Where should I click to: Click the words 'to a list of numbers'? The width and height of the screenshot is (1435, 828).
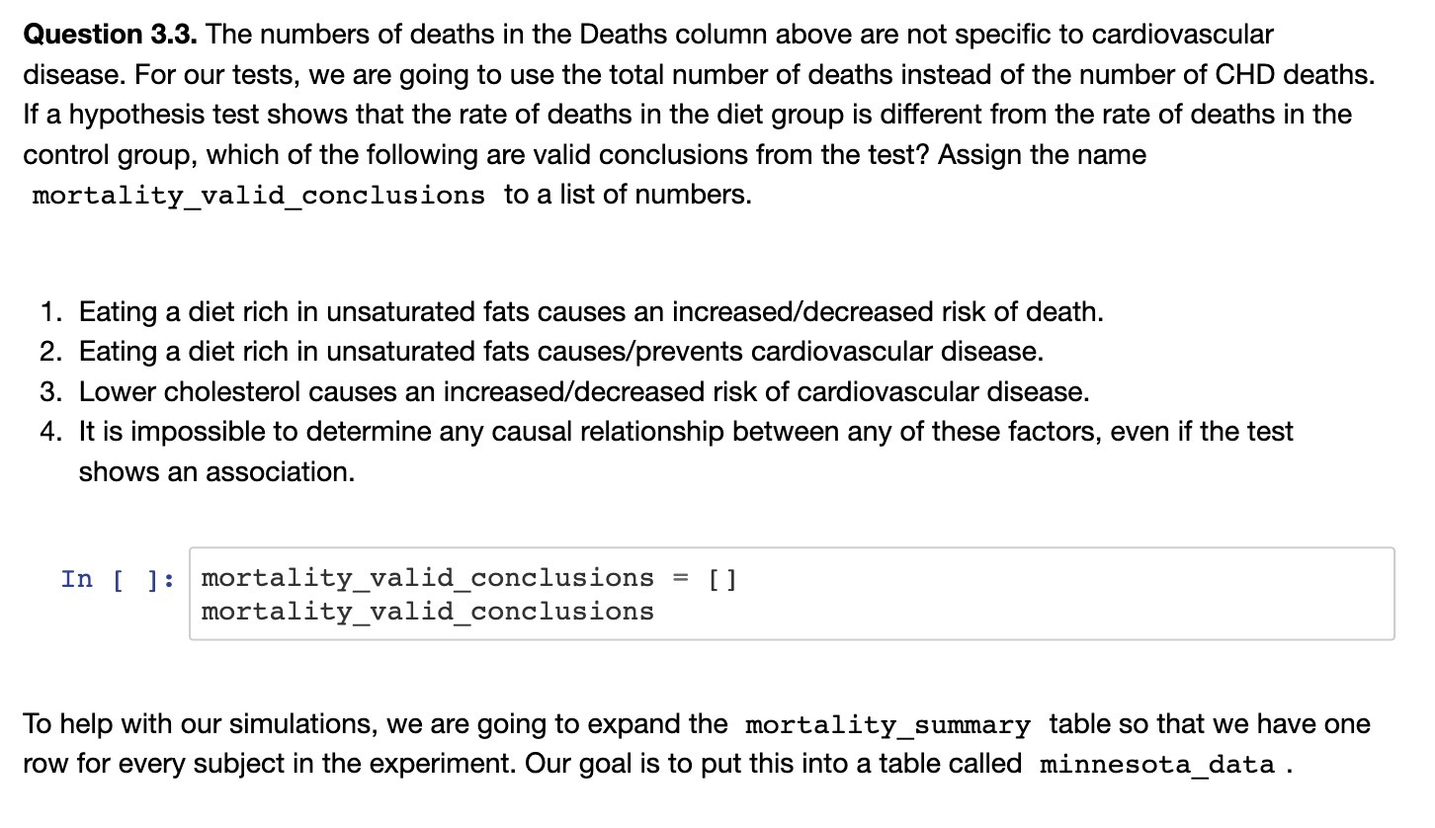(x=628, y=195)
